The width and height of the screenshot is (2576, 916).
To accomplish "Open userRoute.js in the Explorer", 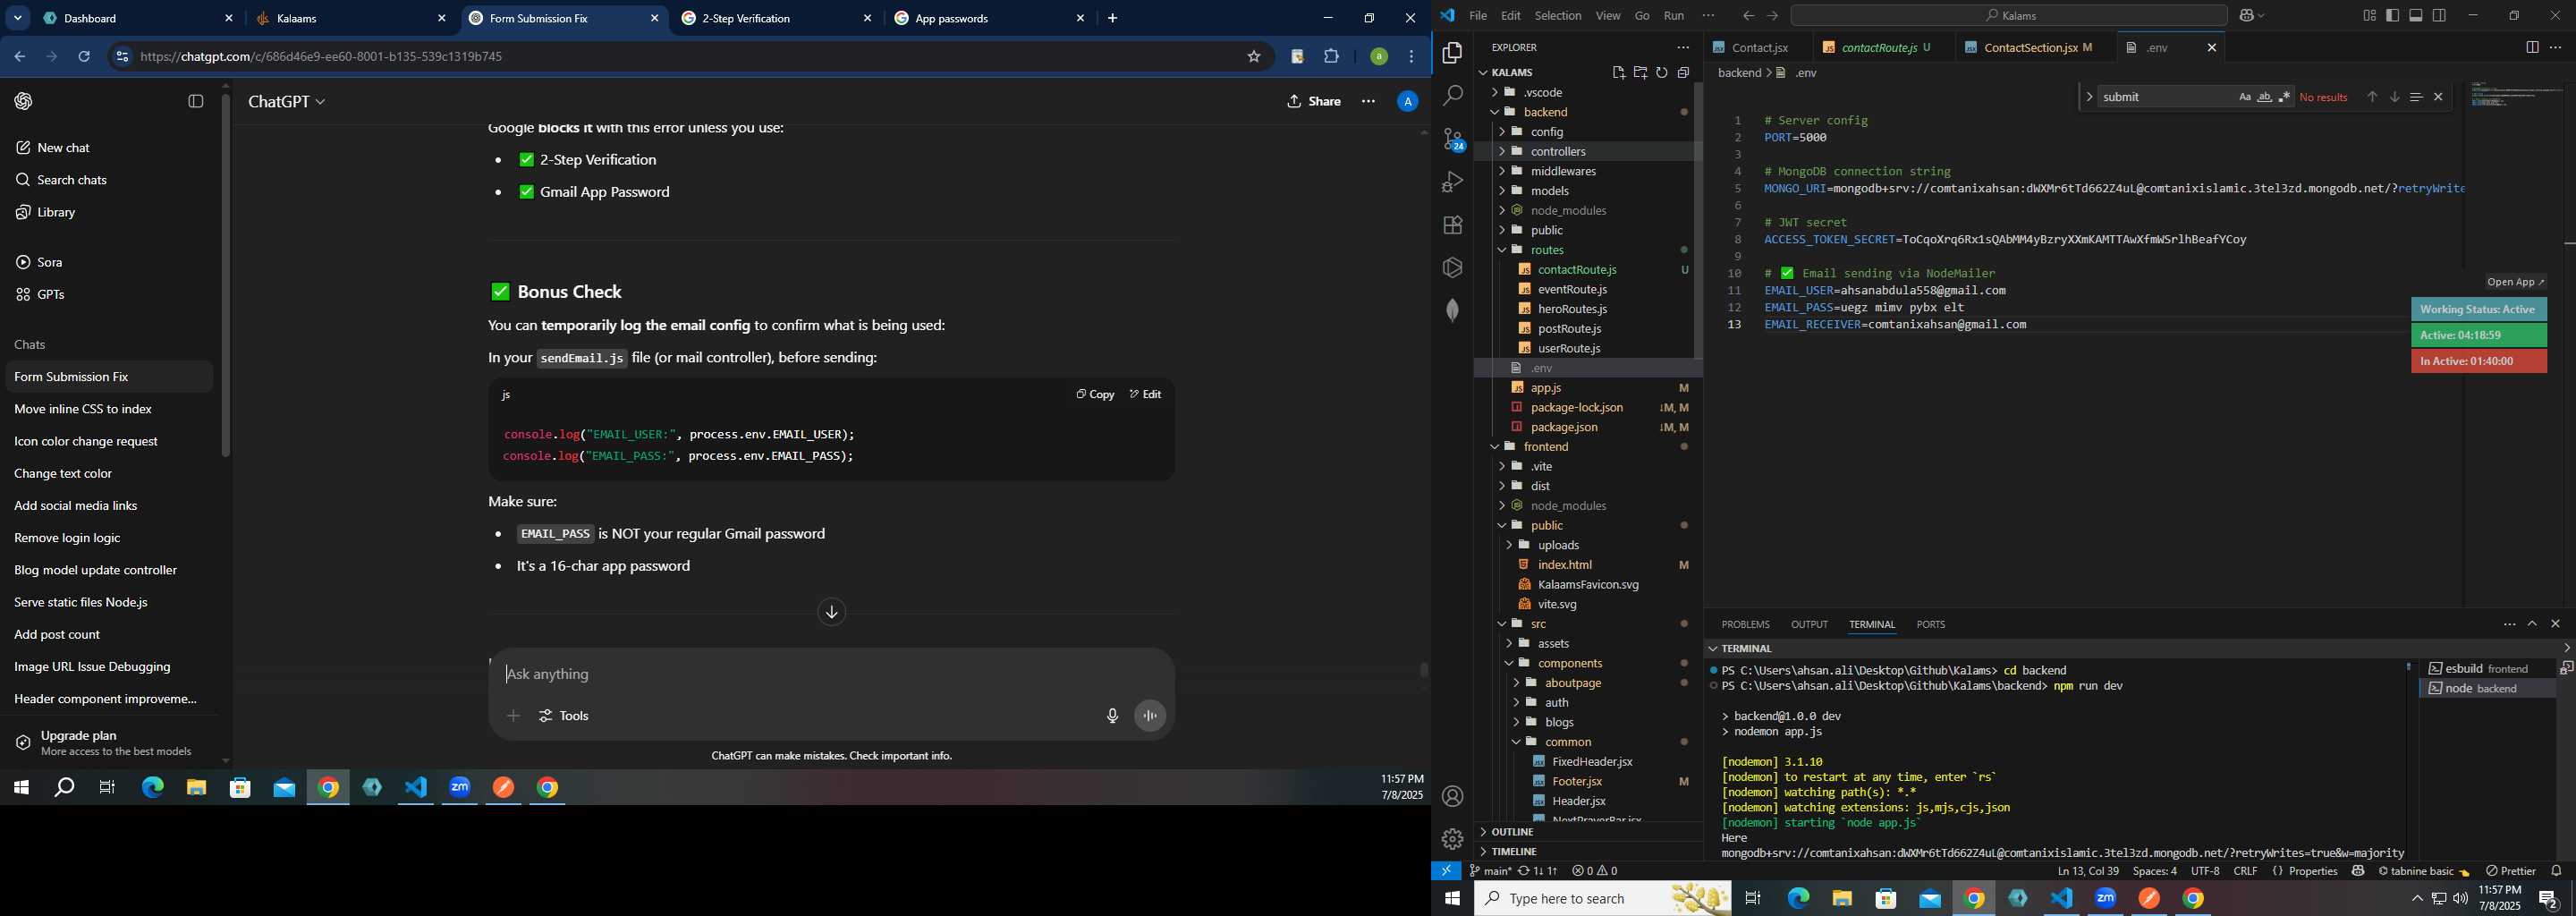I will (1568, 348).
